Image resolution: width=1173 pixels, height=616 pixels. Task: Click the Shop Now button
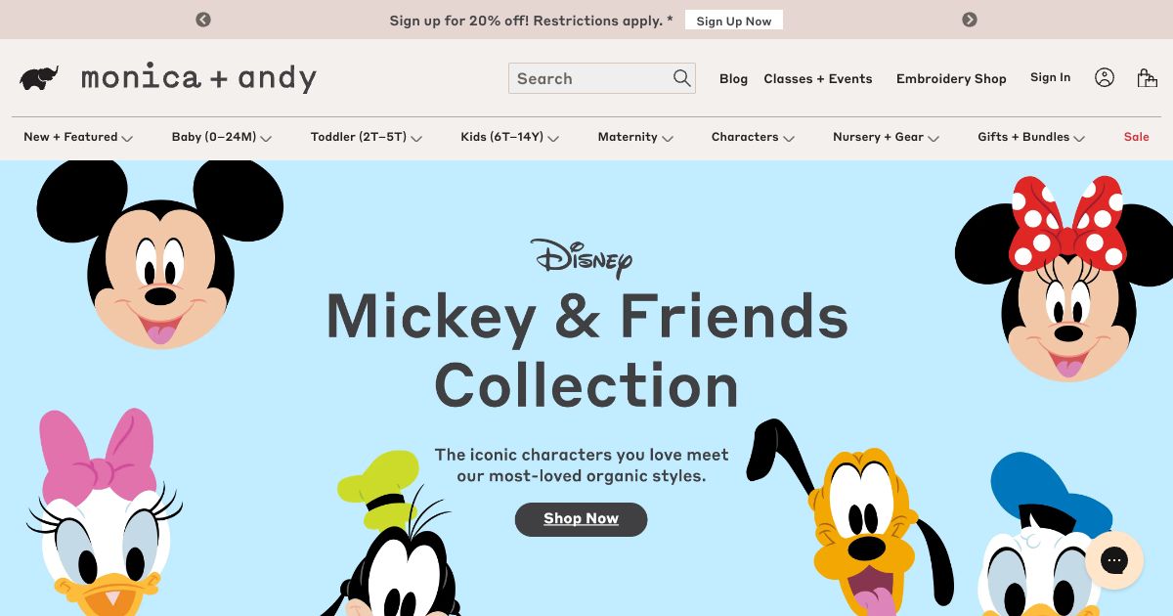(x=581, y=519)
